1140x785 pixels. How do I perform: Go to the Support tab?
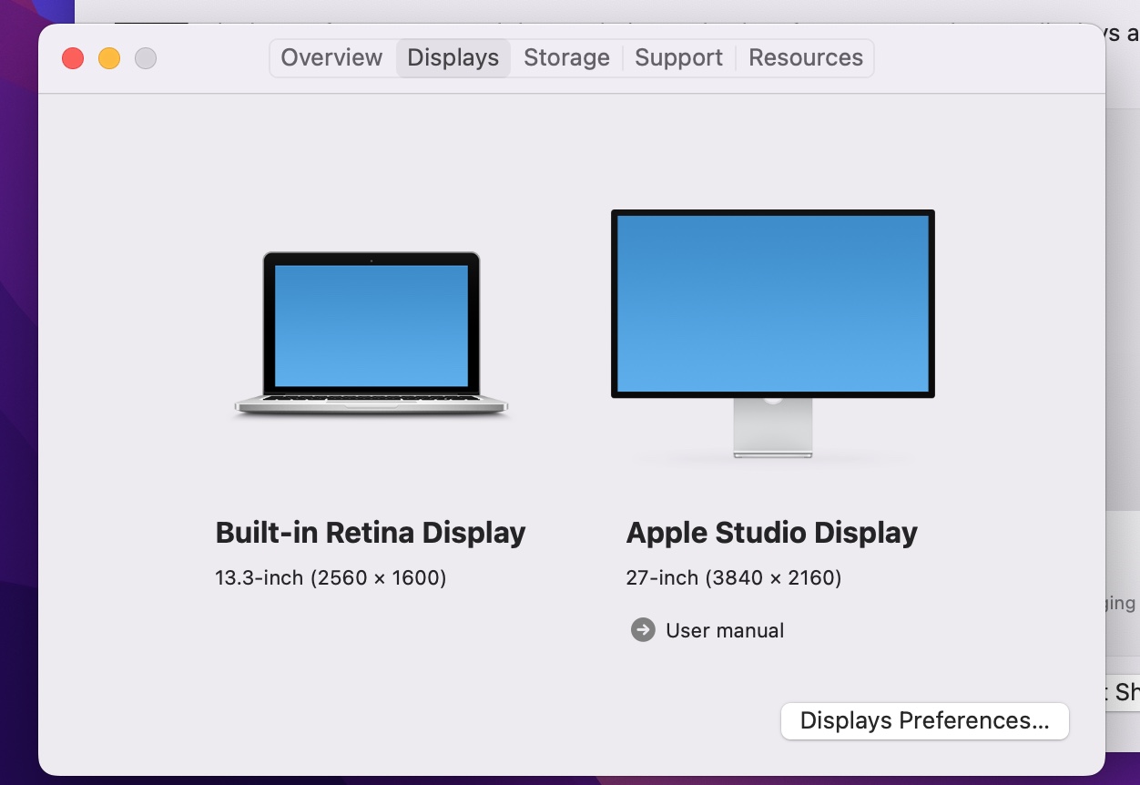tap(678, 57)
